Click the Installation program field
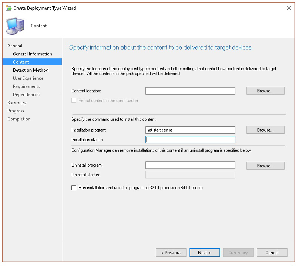This screenshot has width=299, height=266. [x=190, y=130]
